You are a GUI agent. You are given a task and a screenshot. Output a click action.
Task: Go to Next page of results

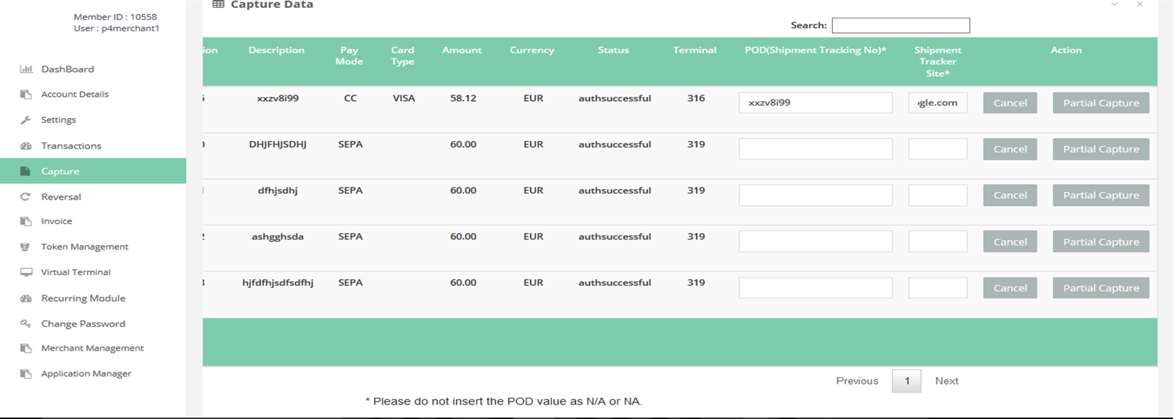(946, 381)
